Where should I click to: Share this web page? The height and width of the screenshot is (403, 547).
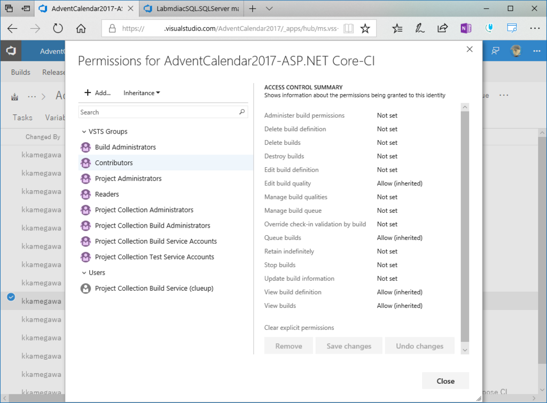point(442,28)
